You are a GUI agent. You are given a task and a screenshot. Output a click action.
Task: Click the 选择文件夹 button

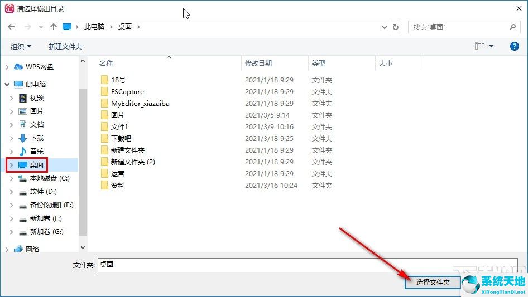[433, 282]
